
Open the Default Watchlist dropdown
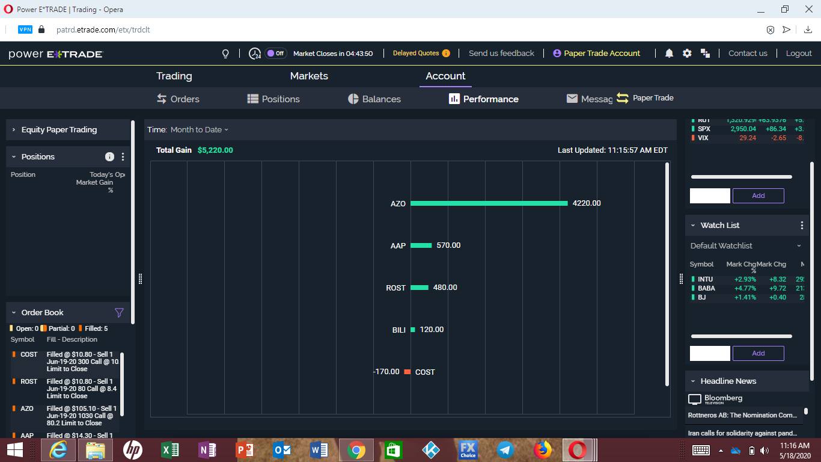point(799,245)
